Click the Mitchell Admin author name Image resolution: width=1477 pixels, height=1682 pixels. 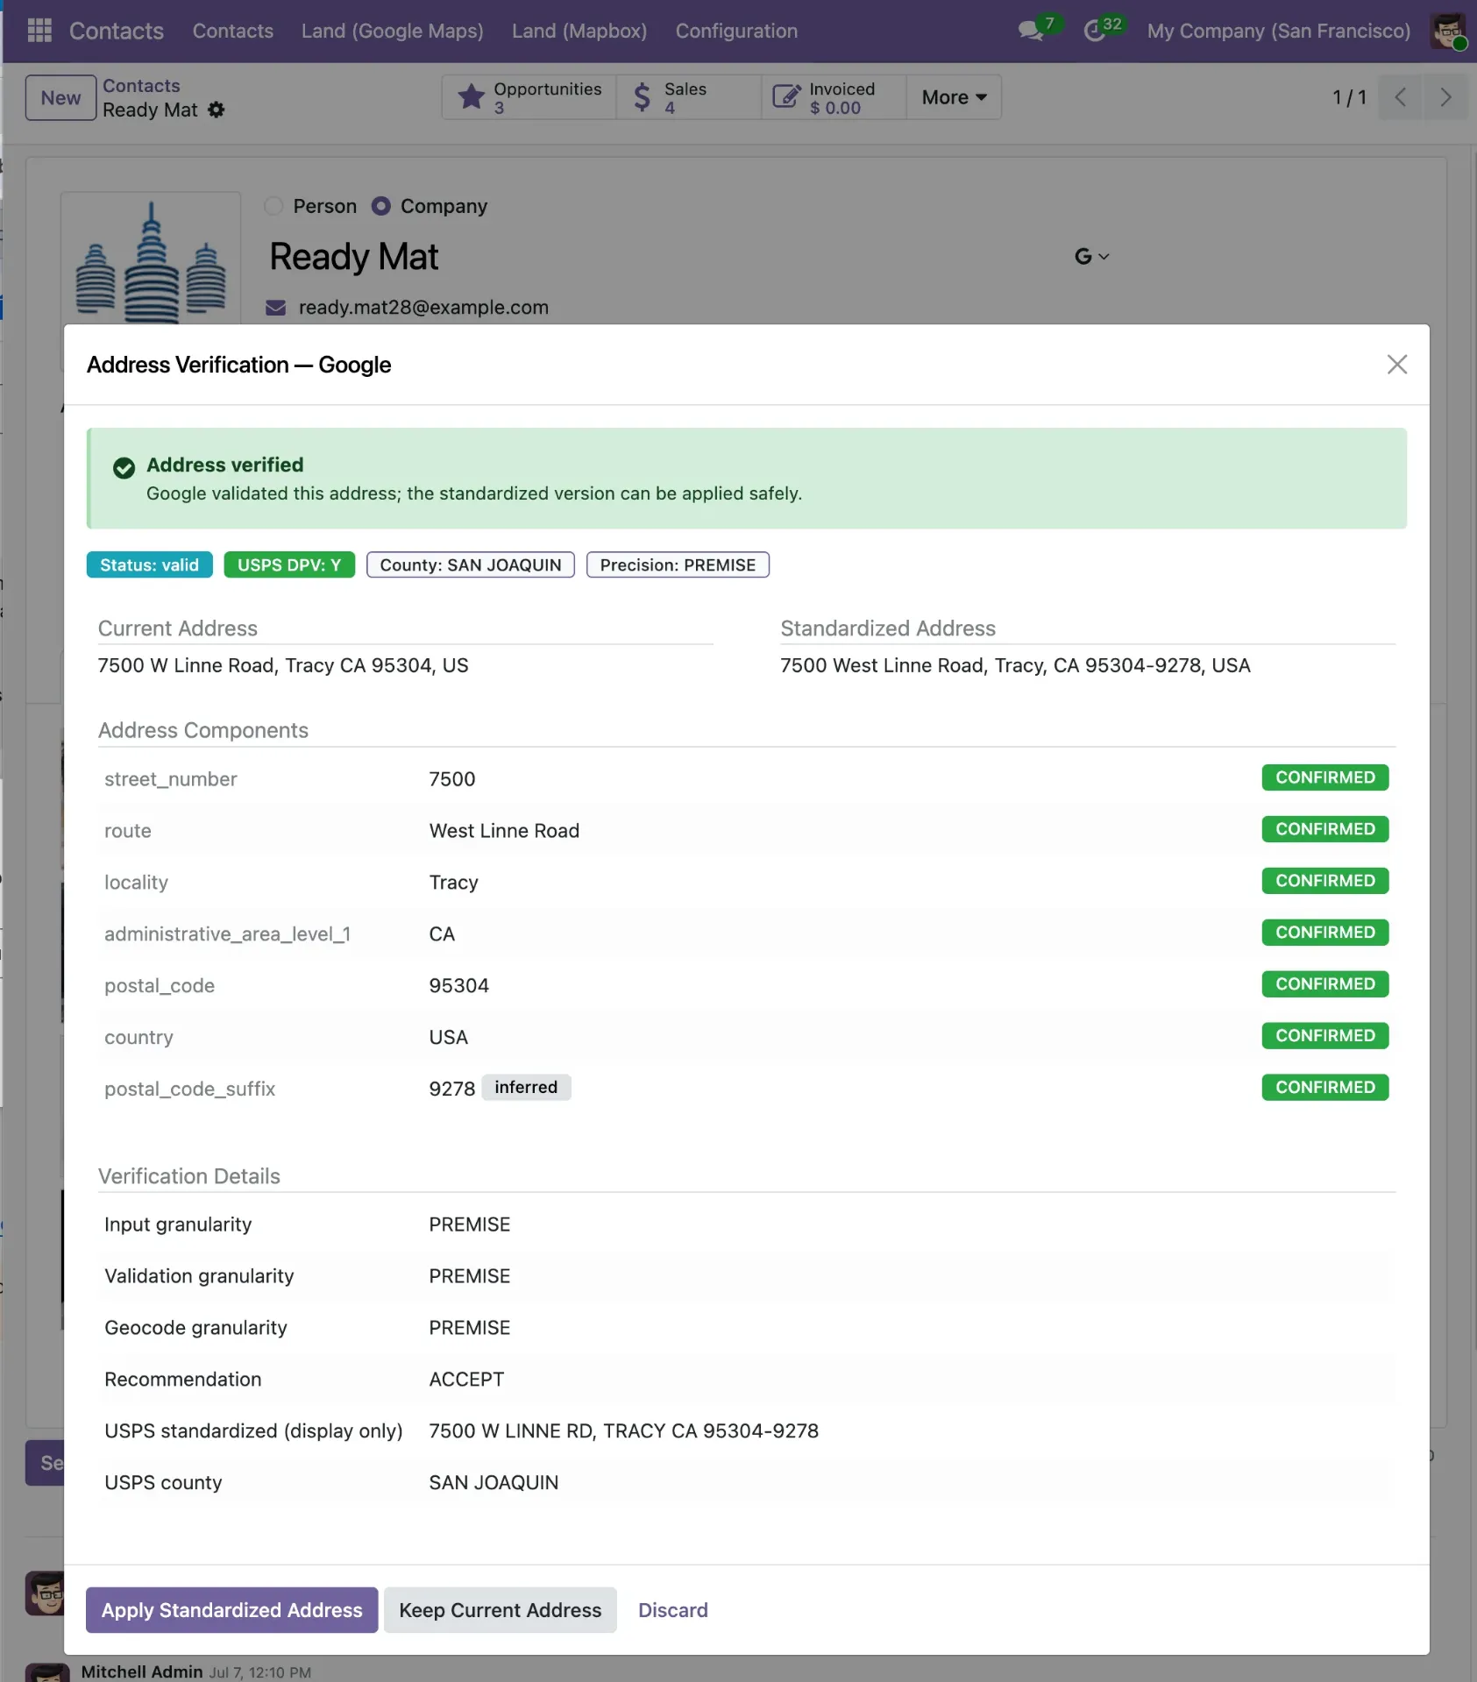click(x=142, y=1671)
